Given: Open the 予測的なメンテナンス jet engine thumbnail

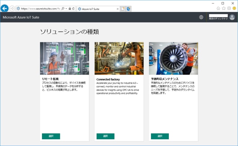Looking at the screenshot, I should 174,58.
